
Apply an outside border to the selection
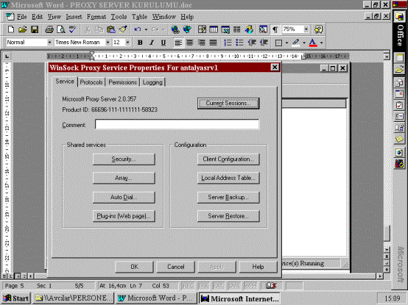coord(278,43)
